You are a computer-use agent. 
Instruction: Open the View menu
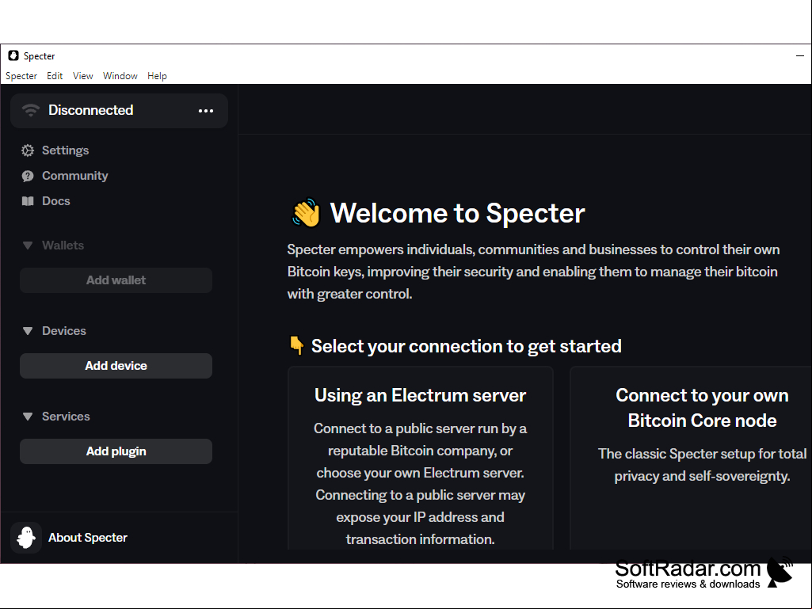pos(83,75)
